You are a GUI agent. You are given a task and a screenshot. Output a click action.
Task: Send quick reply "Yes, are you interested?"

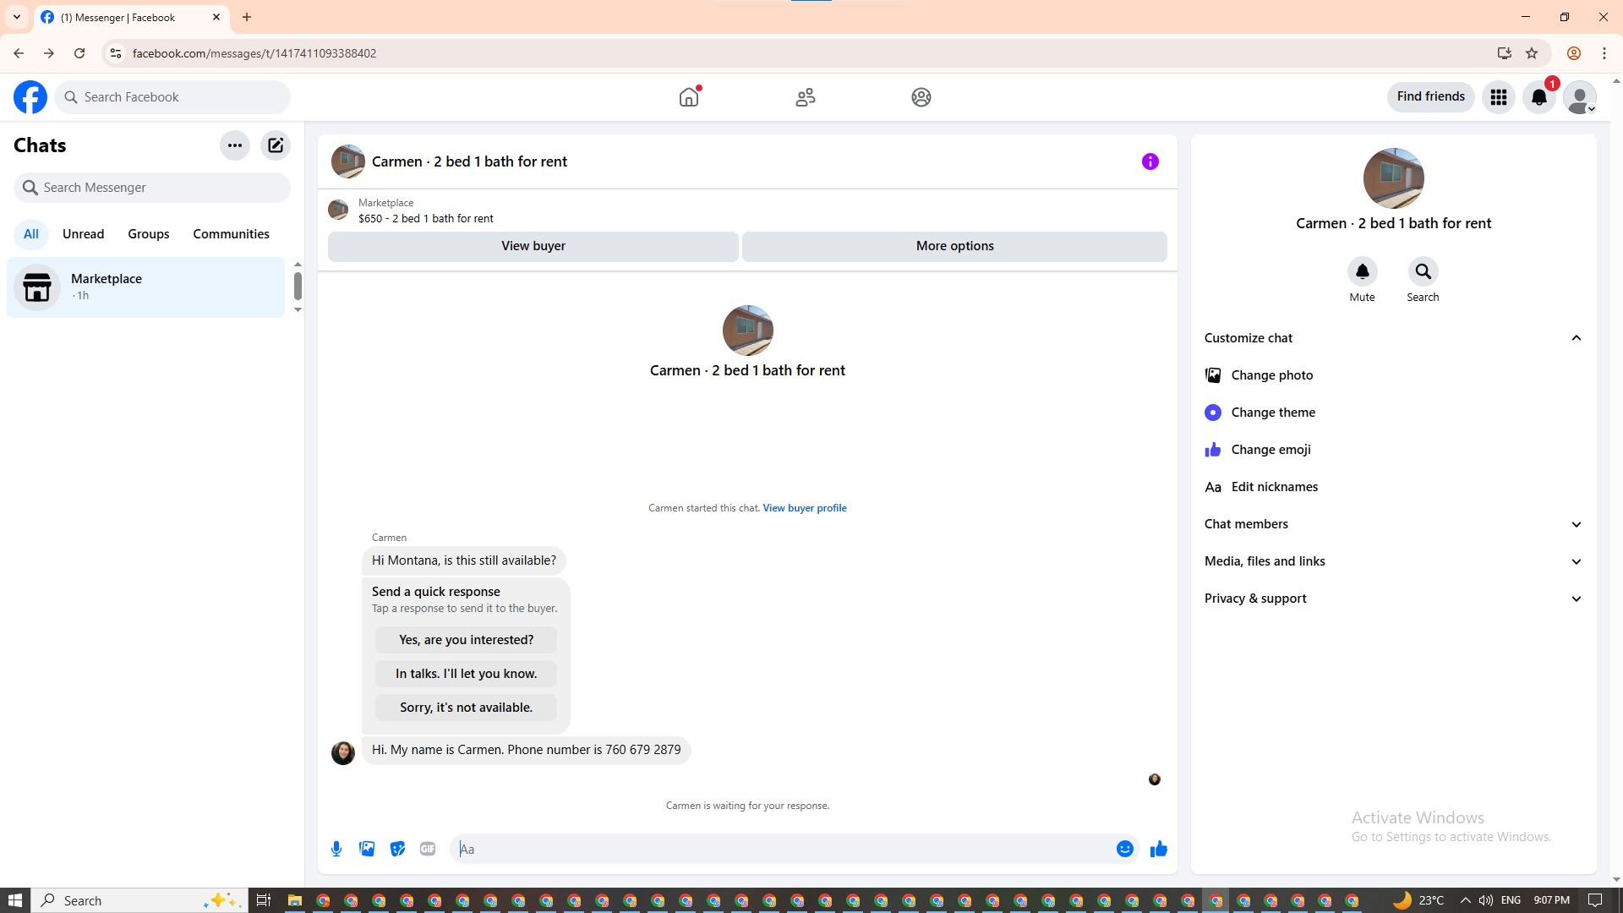click(466, 640)
